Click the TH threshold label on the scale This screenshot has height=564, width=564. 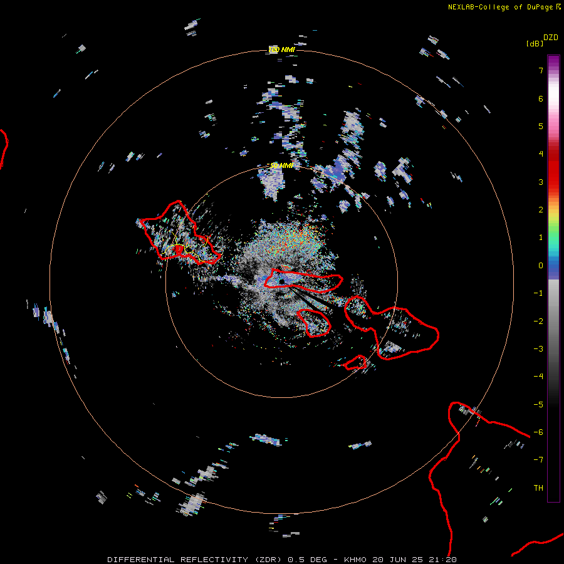click(538, 488)
